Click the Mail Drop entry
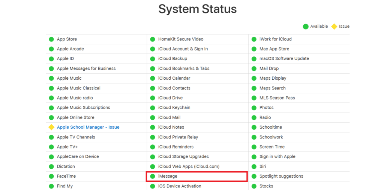Screen dimensions: 384x190 (x=269, y=68)
